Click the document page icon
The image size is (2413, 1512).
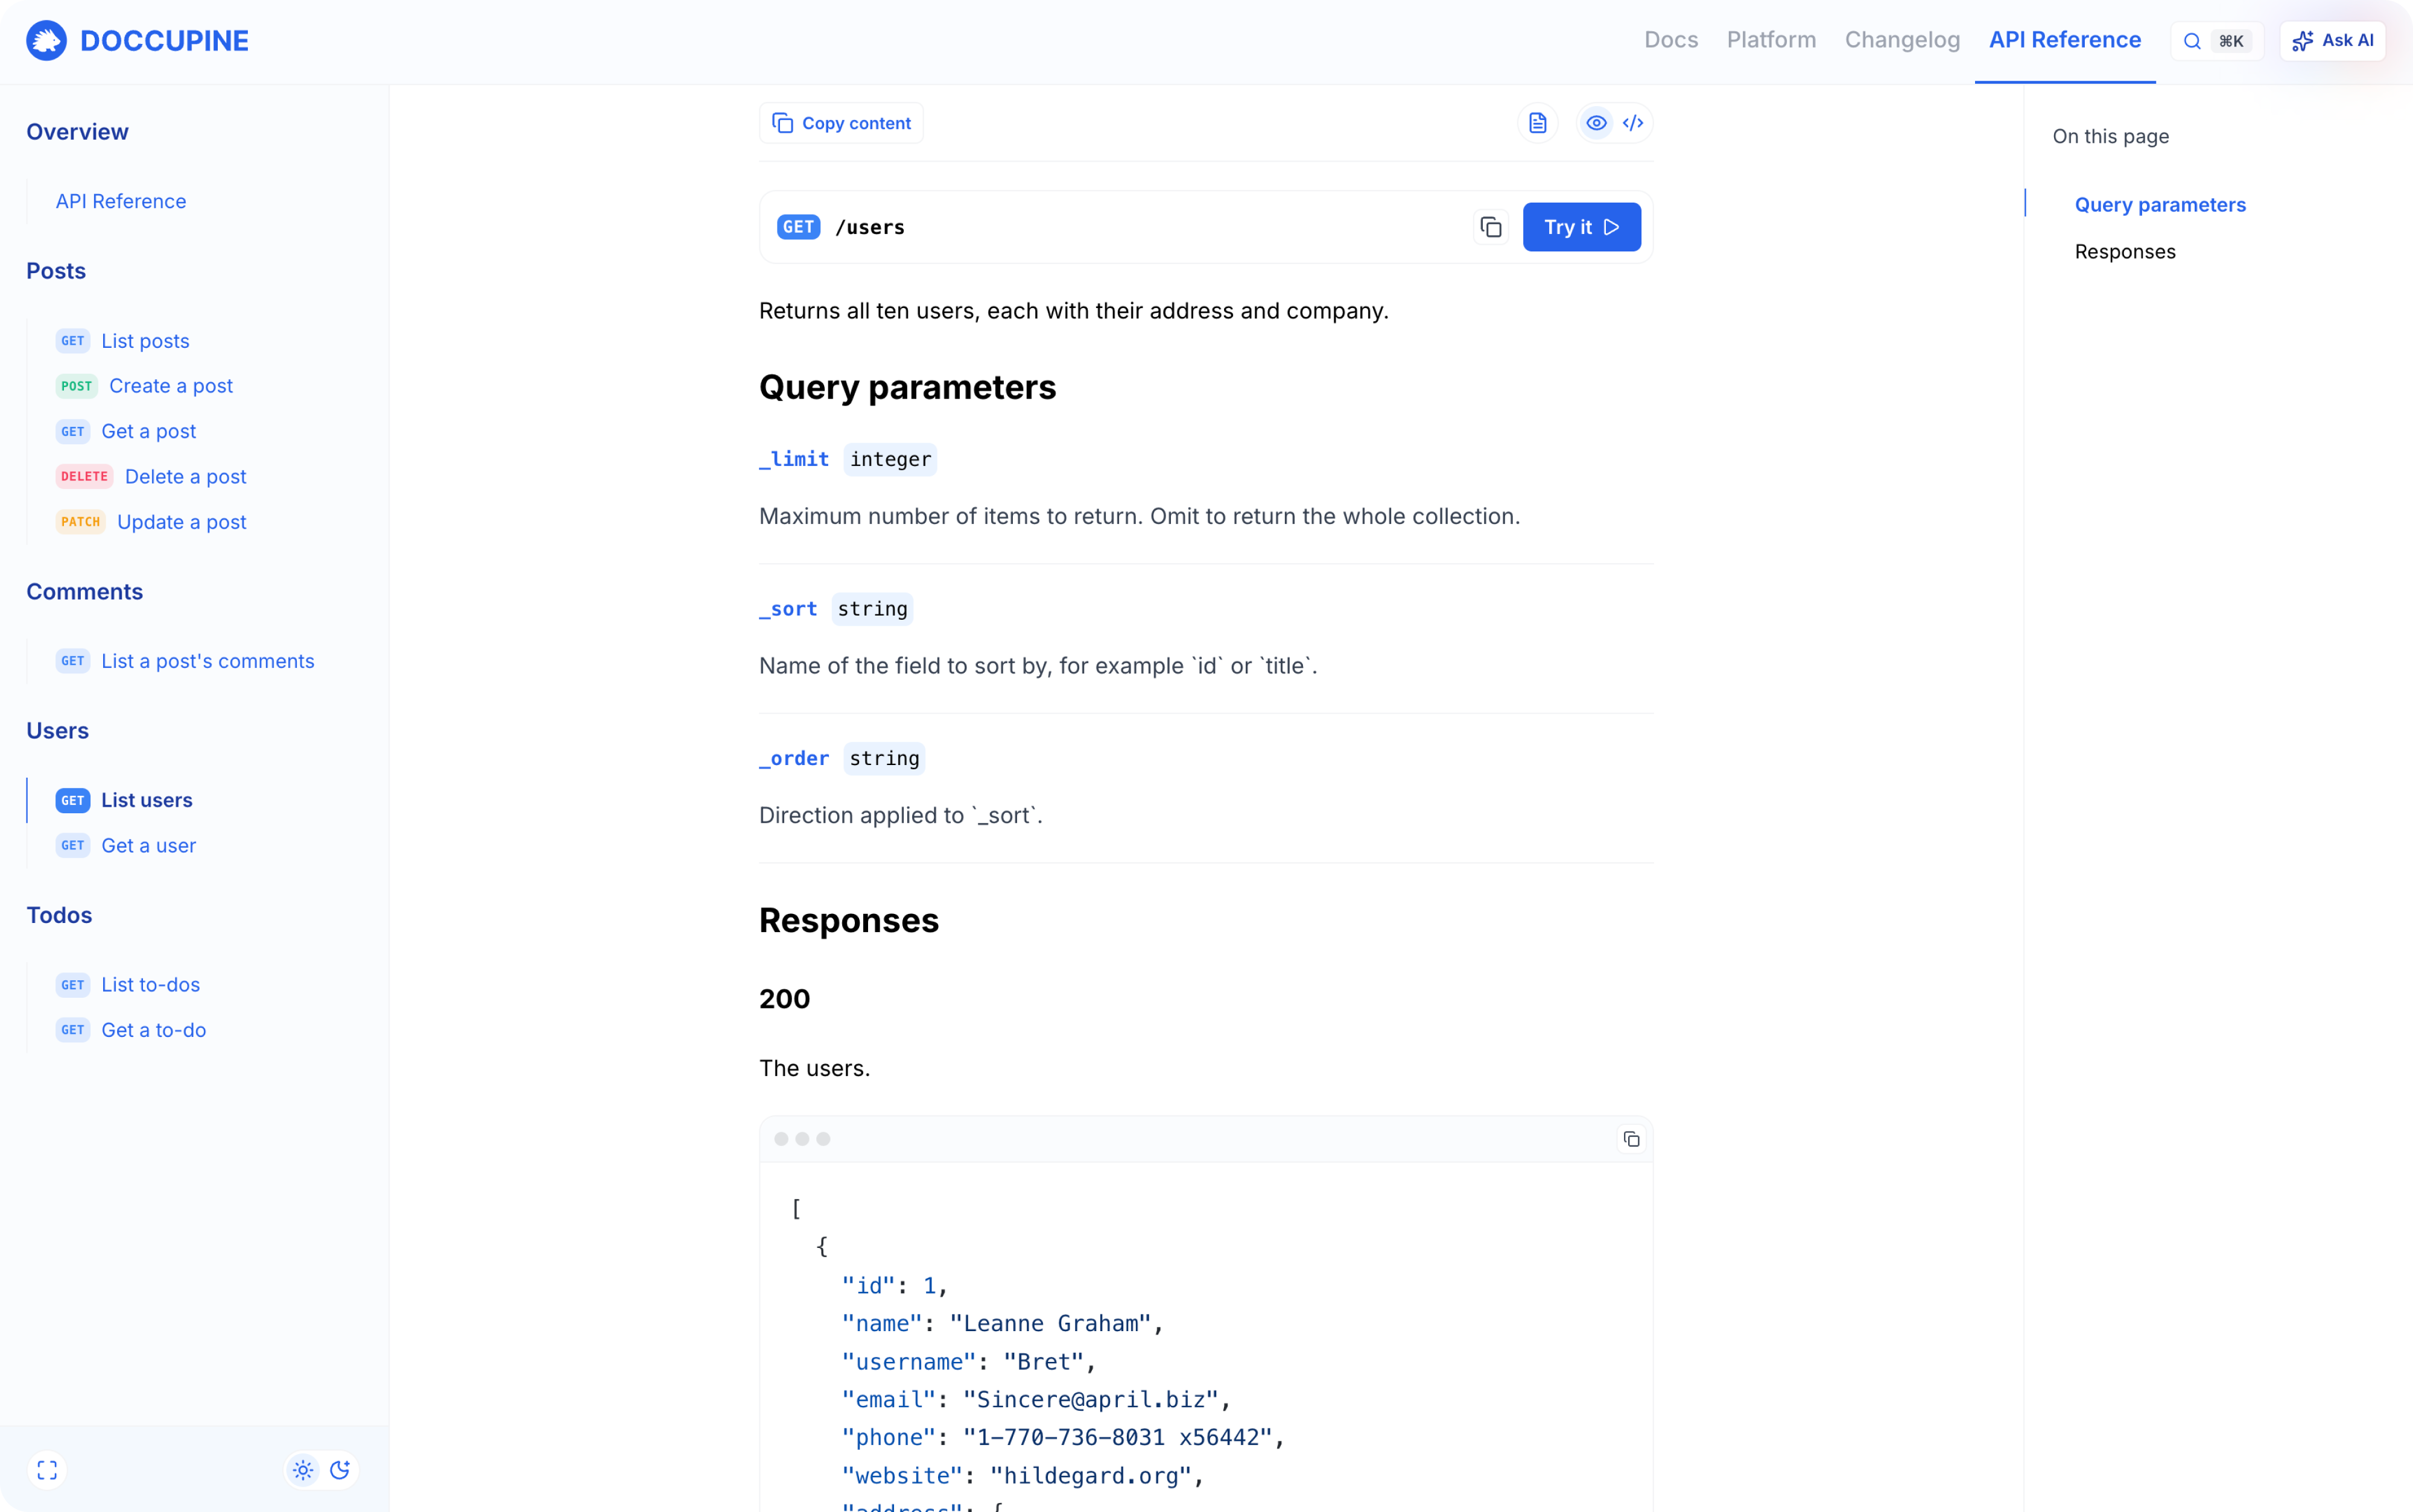click(x=1538, y=123)
